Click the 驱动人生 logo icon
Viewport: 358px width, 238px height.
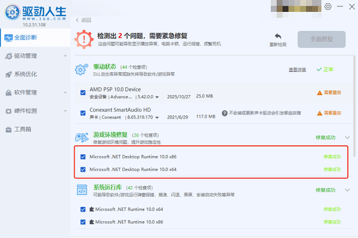coord(12,12)
